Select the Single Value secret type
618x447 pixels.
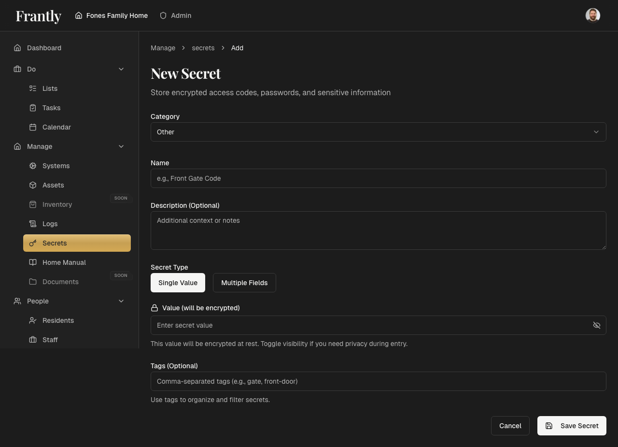(x=178, y=283)
